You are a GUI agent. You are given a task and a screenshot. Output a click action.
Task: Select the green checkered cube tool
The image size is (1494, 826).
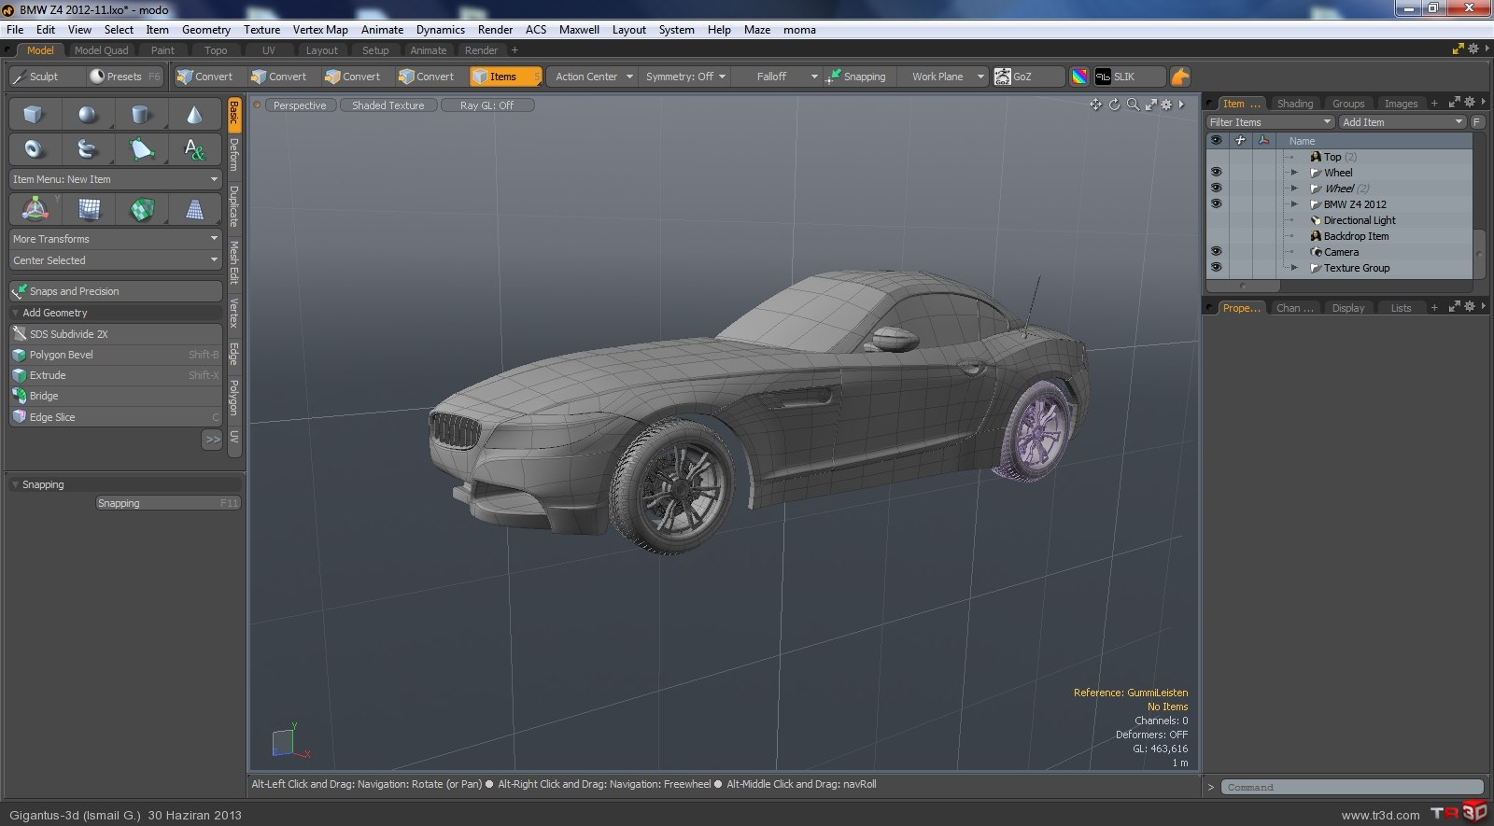tap(142, 209)
